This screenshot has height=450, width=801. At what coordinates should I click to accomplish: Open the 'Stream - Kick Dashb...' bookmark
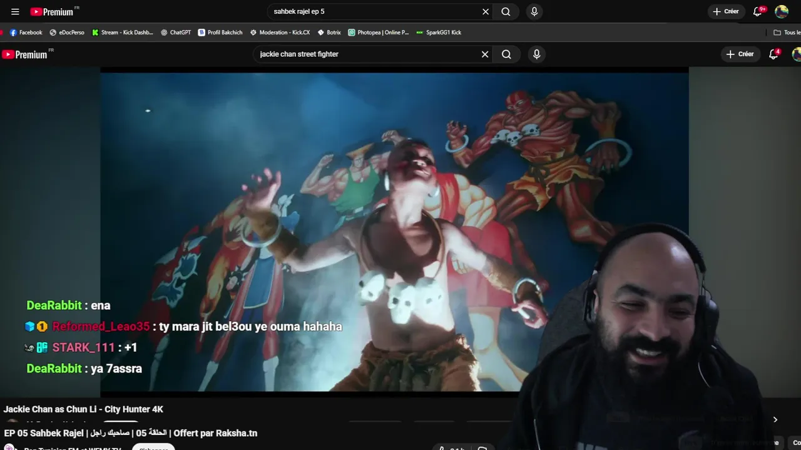(x=123, y=32)
